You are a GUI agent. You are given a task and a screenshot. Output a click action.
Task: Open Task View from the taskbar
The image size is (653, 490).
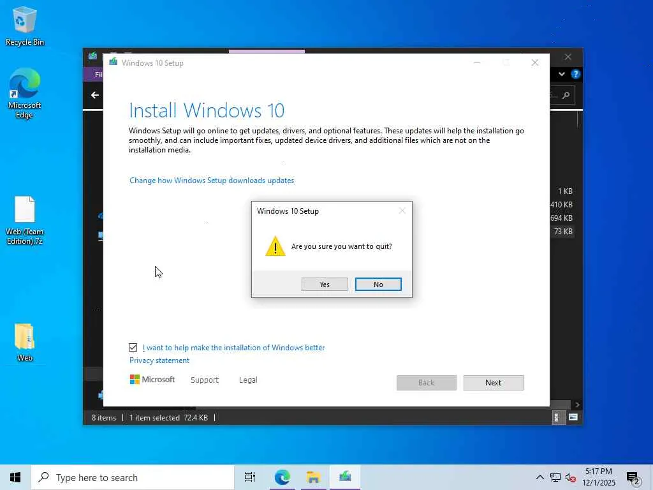coord(249,477)
